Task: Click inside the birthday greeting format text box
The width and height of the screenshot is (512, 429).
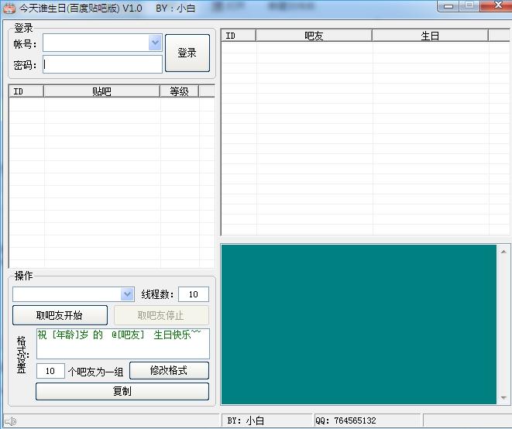Action: [122, 344]
